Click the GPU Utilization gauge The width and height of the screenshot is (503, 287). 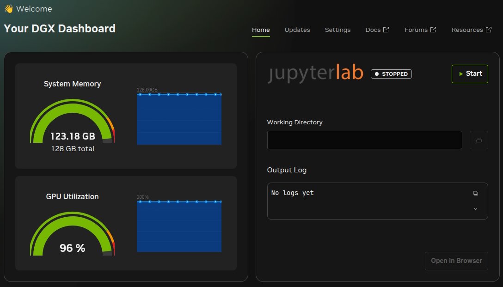(72, 233)
